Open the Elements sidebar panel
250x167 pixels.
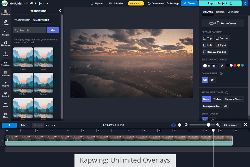point(5,44)
